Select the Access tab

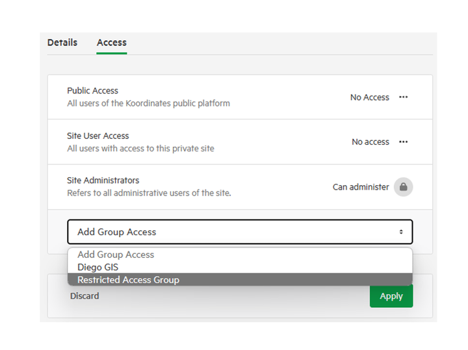coord(112,43)
